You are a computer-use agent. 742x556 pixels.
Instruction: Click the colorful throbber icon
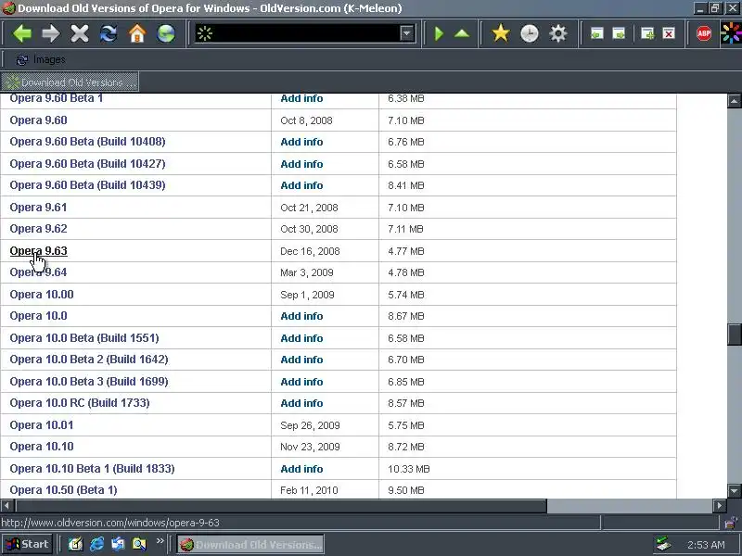(731, 33)
